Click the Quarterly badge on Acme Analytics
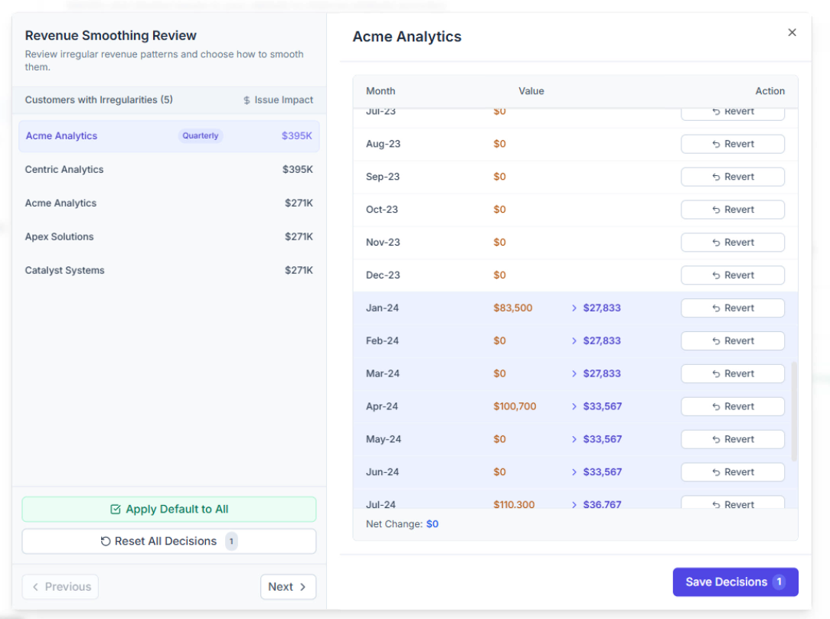The height and width of the screenshot is (619, 830). click(x=200, y=135)
